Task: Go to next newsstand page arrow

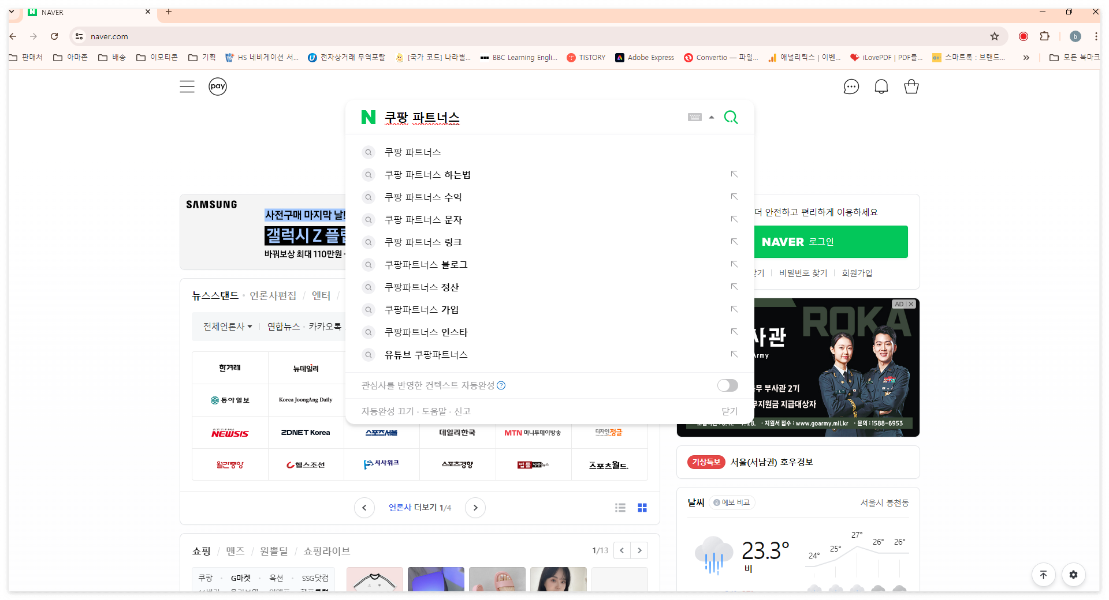Action: [x=475, y=508]
